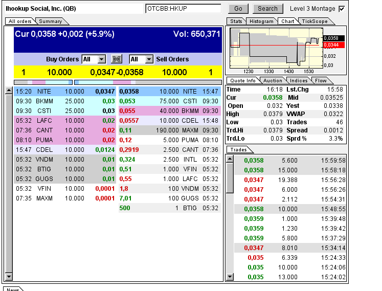Click the chain link icon between order filters
This screenshot has height=291, width=382.
click(117, 59)
